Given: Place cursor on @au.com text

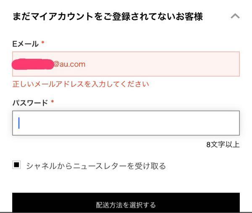Looking at the screenshot, I should pos(69,64).
